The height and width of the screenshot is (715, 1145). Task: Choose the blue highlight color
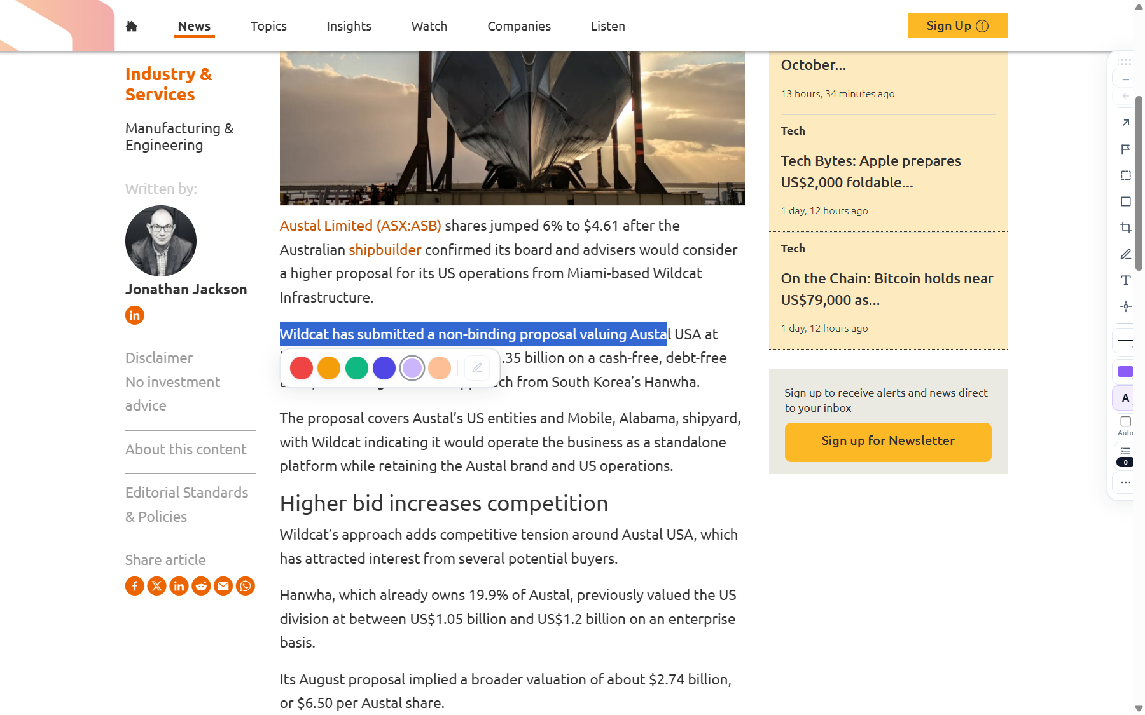(384, 368)
